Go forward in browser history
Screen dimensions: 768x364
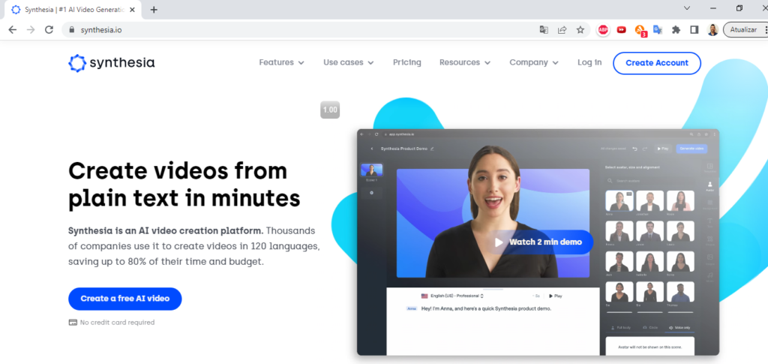click(31, 30)
